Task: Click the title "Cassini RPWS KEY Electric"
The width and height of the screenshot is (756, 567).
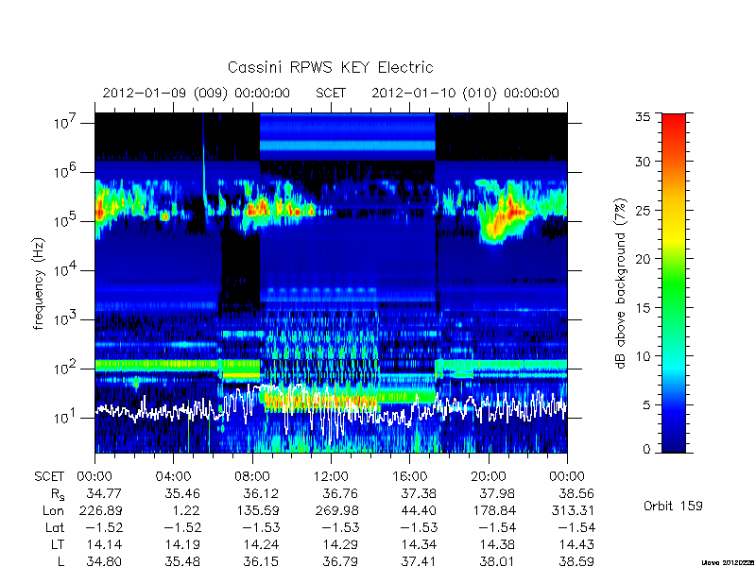Action: pos(330,67)
